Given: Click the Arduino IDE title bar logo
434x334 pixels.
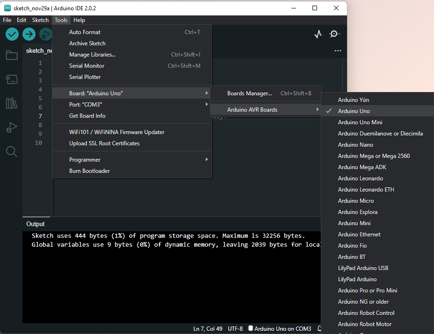Looking at the screenshot, I should 7,8.
